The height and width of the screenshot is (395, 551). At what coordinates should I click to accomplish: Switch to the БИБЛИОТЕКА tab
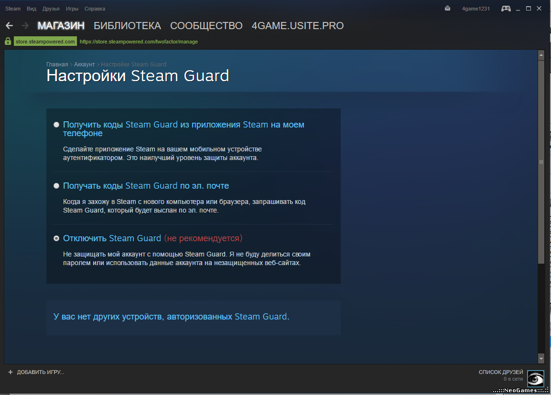(x=127, y=26)
